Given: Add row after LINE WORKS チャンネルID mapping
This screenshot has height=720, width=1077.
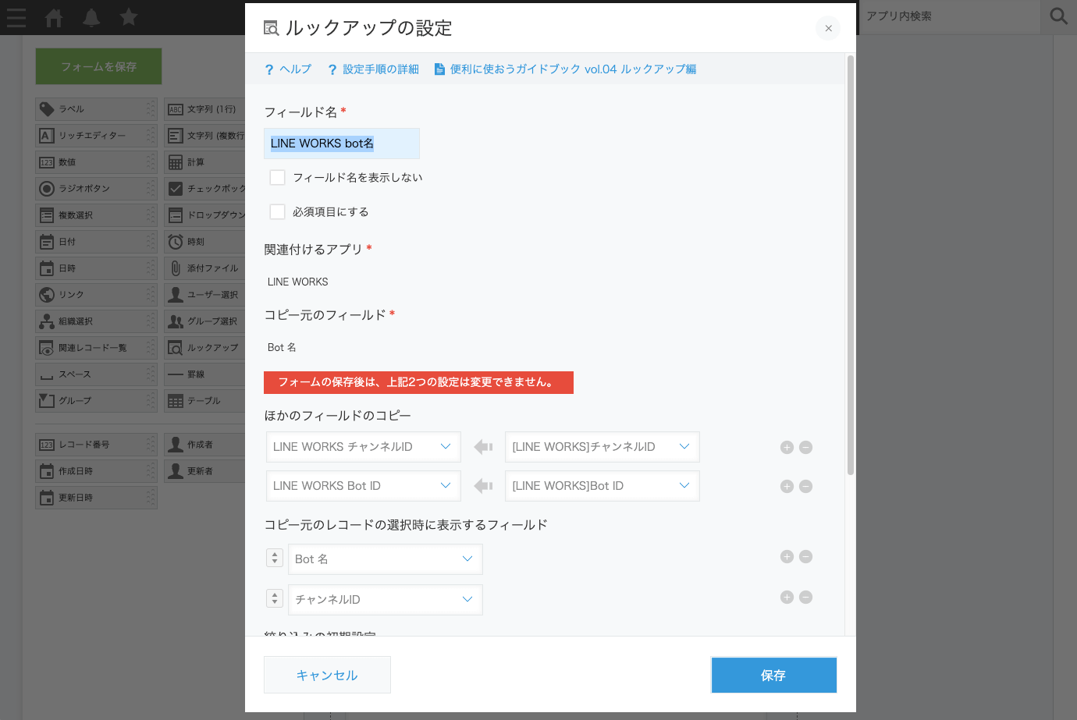Looking at the screenshot, I should click(x=787, y=447).
